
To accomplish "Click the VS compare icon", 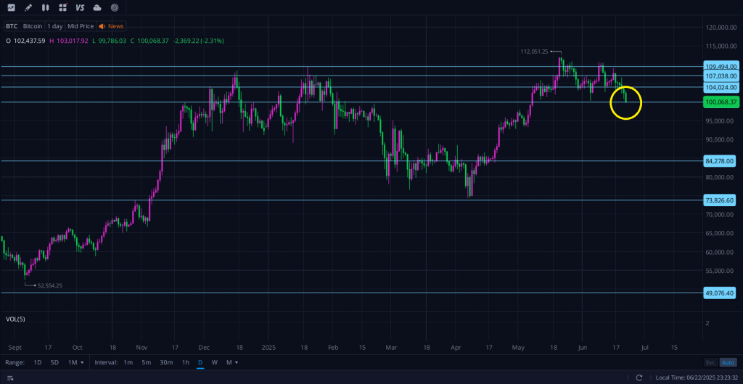I will (x=80, y=7).
